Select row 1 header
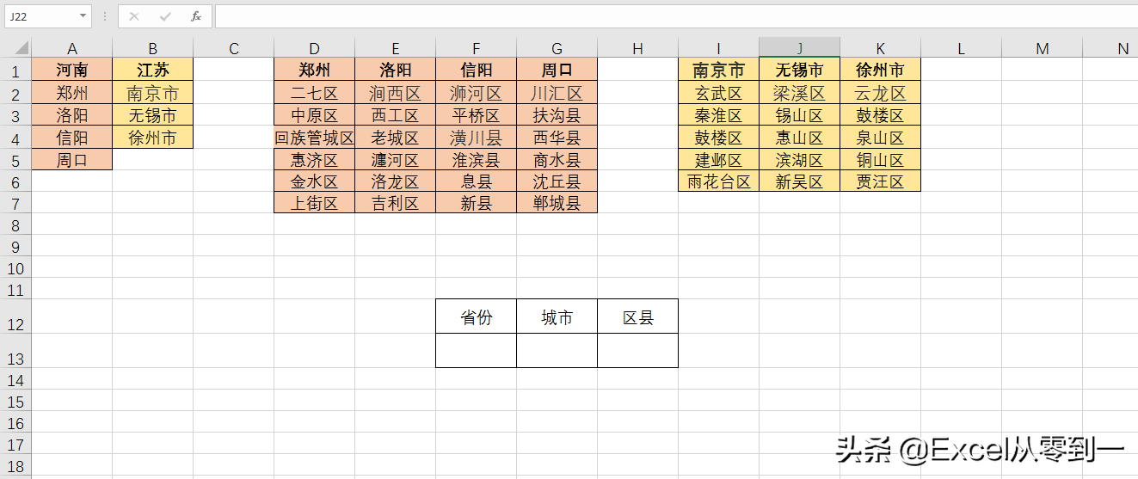The image size is (1138, 479). point(15,71)
